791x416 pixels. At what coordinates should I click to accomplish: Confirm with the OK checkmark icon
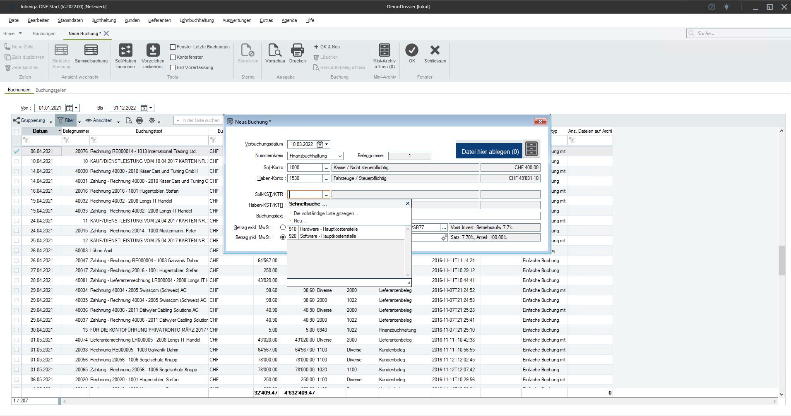tap(412, 50)
